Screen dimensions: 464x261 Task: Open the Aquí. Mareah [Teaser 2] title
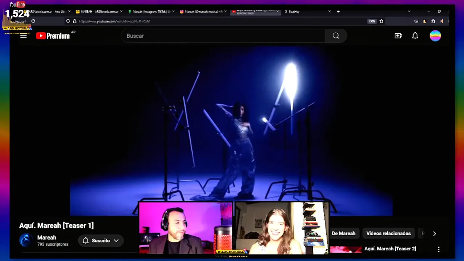click(390, 249)
